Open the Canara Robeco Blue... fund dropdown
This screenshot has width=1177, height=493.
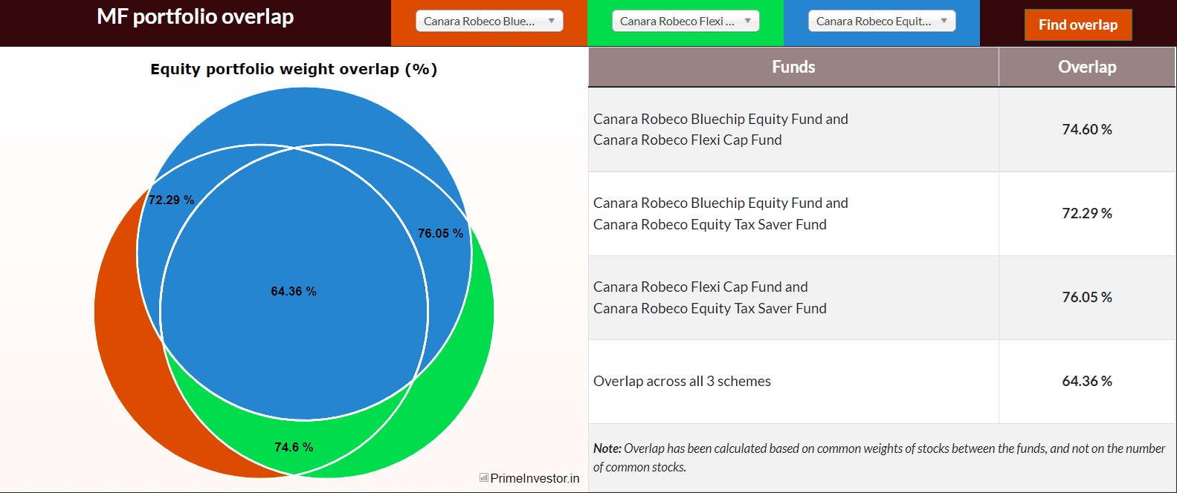[489, 22]
